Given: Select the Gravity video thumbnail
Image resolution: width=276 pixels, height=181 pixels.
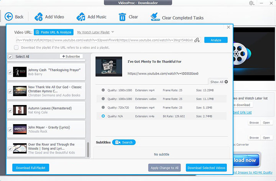Looking at the screenshot, I should 20,129.
